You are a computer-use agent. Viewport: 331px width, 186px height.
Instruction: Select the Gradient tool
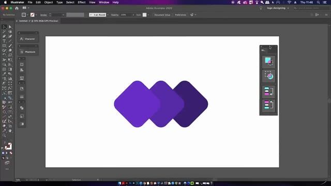point(10,69)
